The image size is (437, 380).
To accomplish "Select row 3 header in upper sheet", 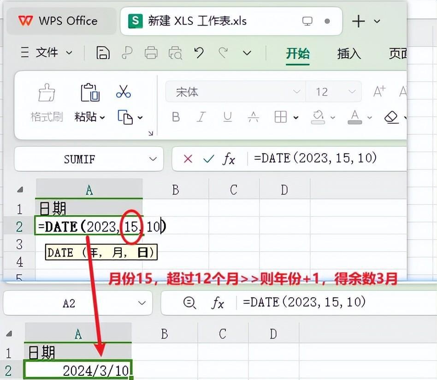I will click(x=19, y=244).
